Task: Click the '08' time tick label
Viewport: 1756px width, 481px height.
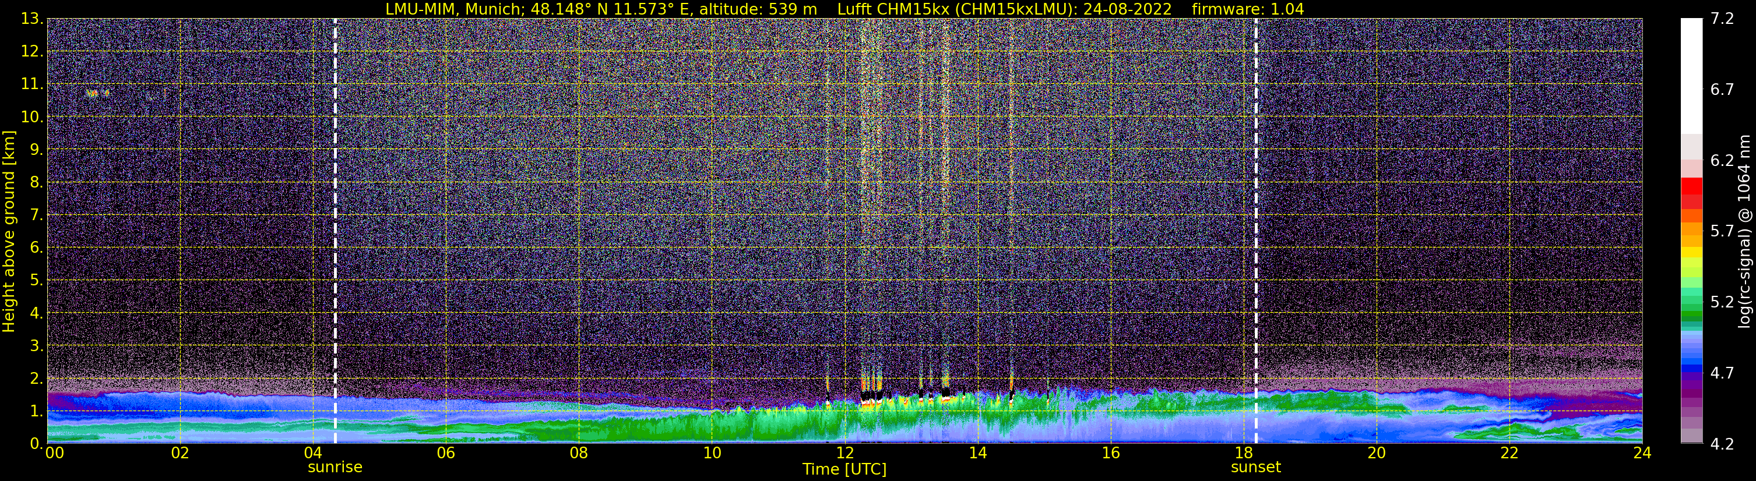Action: [578, 453]
